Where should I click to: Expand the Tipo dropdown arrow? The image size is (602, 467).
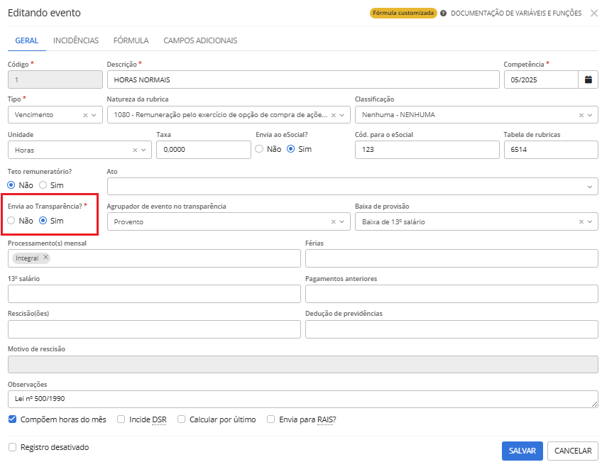pos(94,115)
